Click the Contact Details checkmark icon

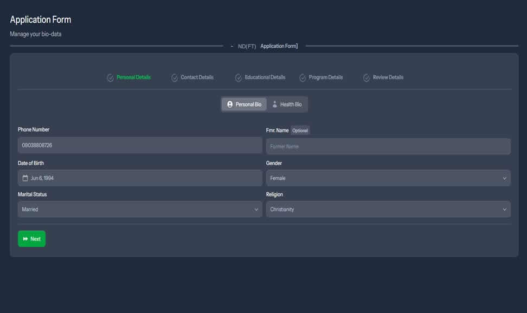click(x=175, y=77)
